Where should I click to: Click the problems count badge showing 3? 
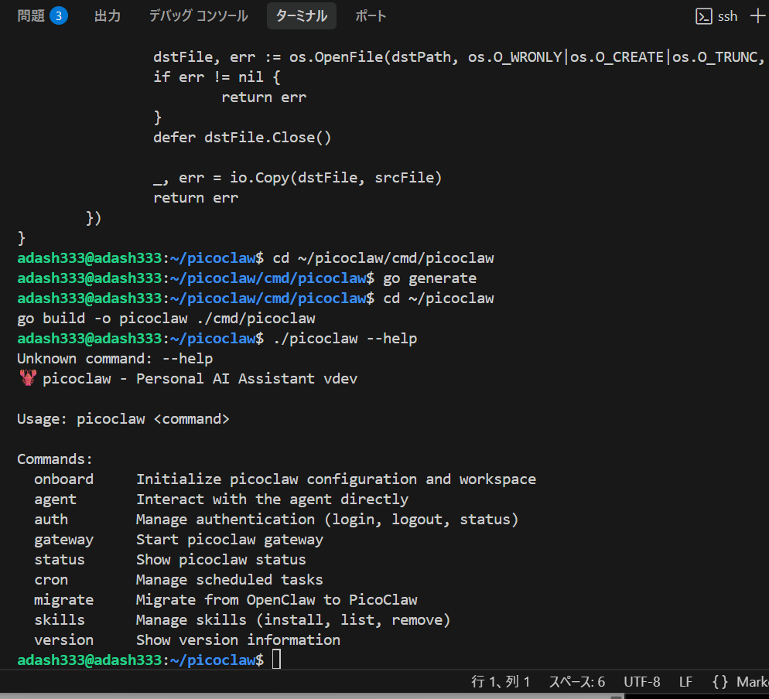[x=59, y=15]
